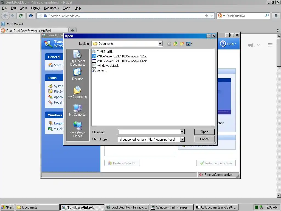
Task: Expand the Files of type dropdown
Action: [182, 139]
